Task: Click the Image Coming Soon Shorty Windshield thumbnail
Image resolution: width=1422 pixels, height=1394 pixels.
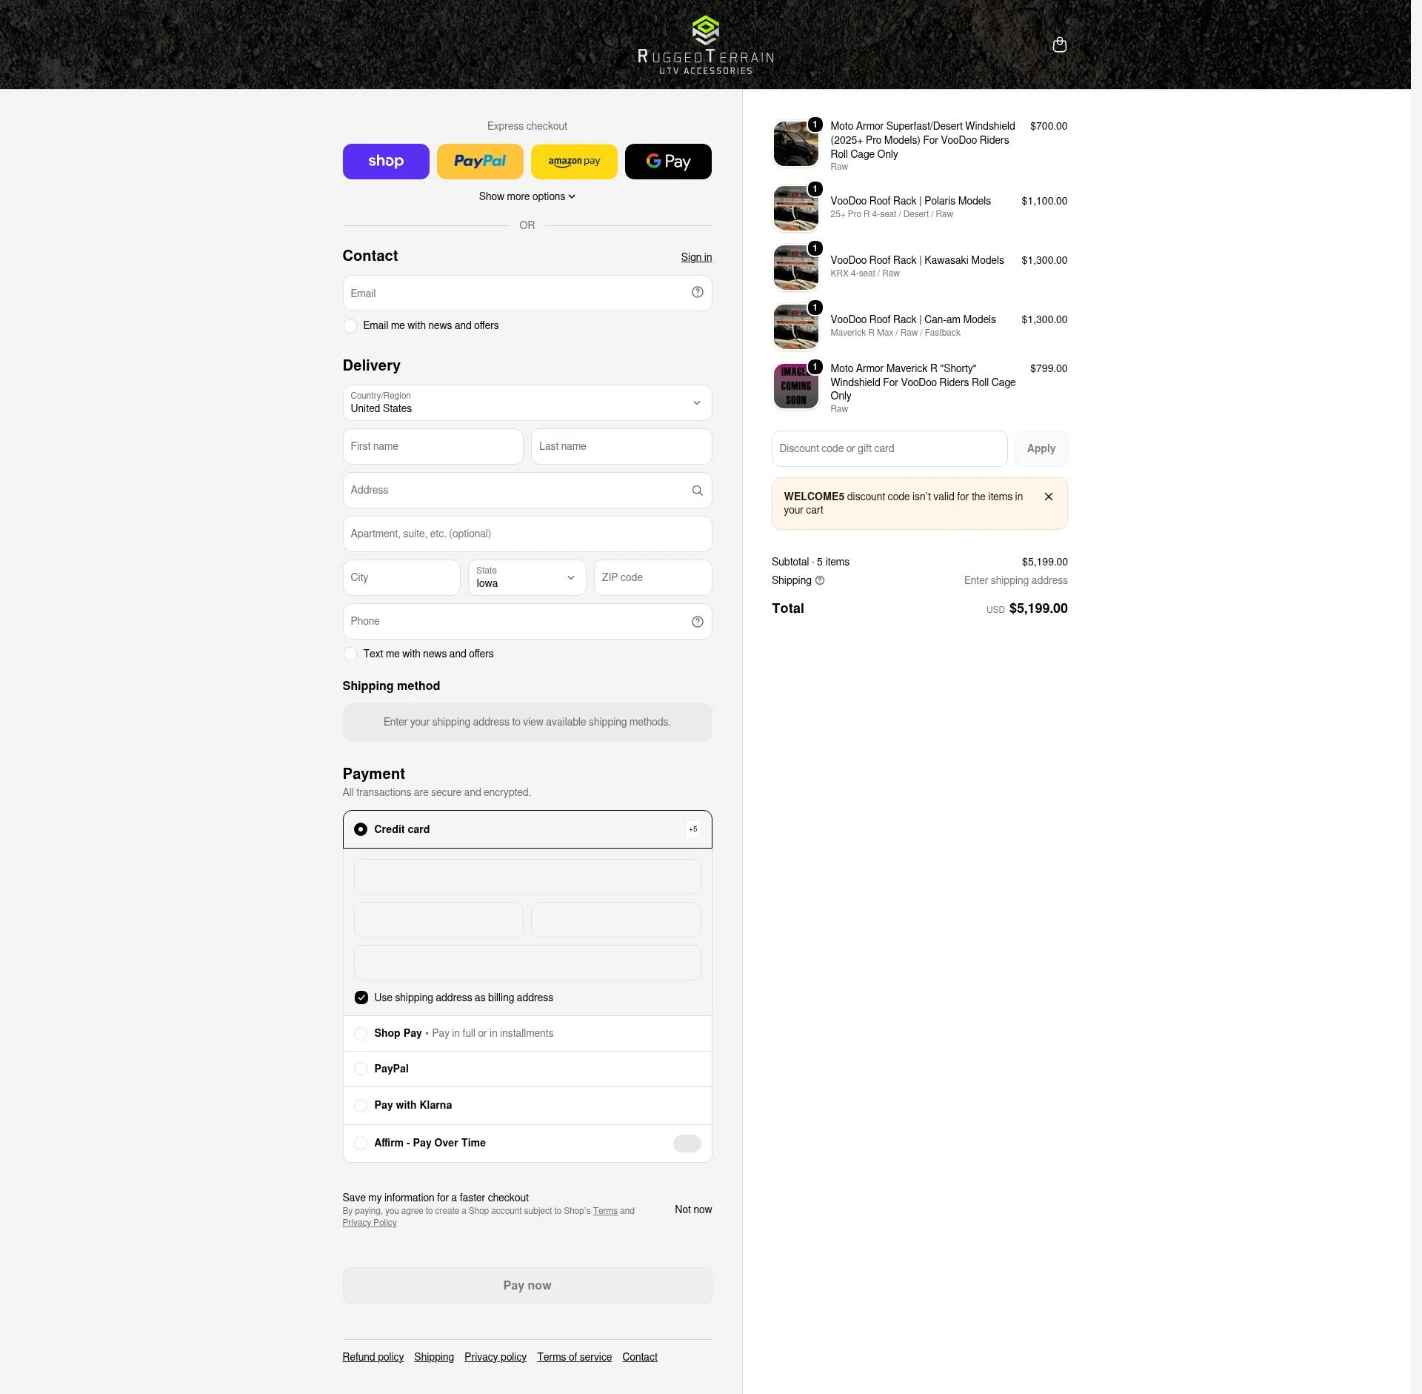Action: [796, 386]
